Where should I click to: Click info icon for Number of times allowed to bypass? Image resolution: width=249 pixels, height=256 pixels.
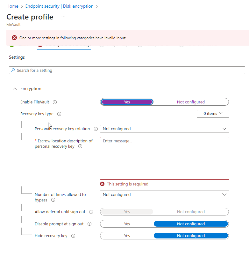pyautogui.click(x=53, y=200)
